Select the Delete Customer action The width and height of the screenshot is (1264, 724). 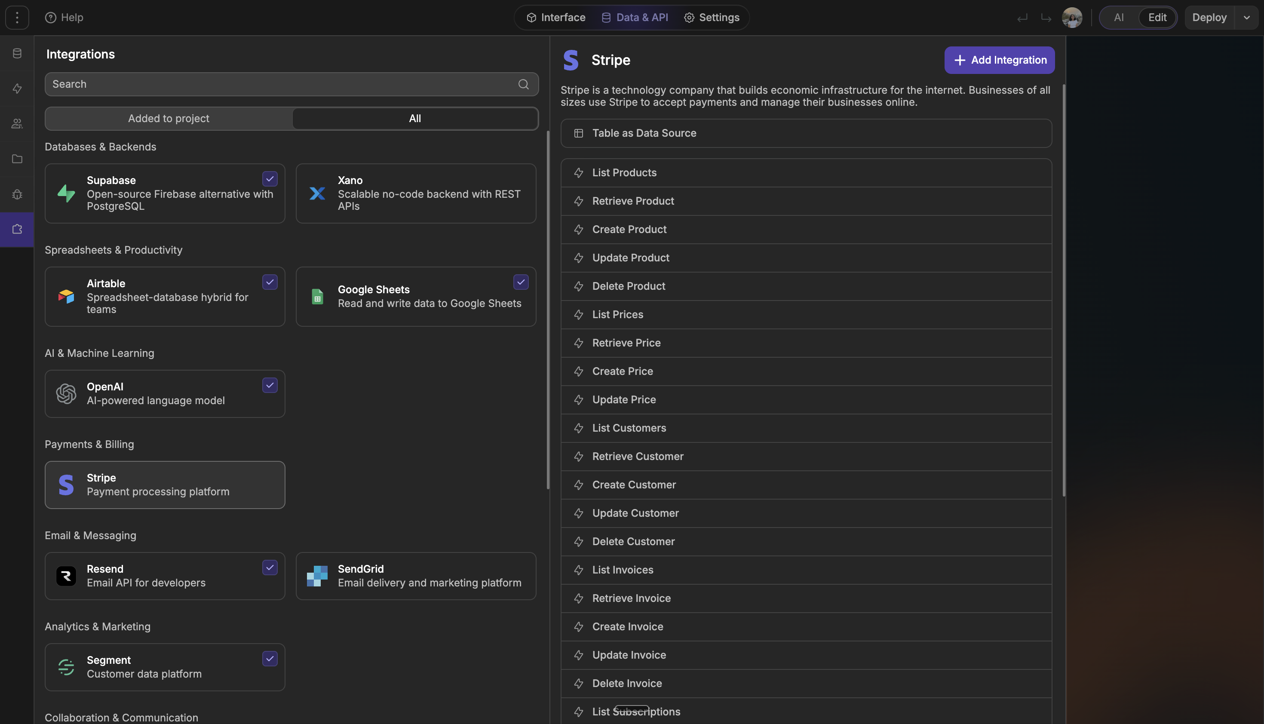click(x=806, y=542)
